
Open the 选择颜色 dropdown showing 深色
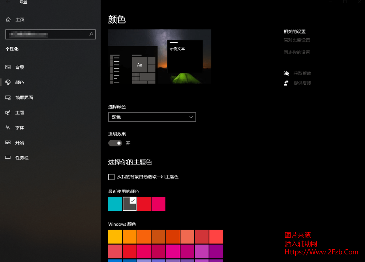[152, 117]
